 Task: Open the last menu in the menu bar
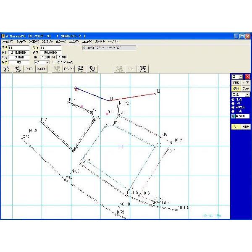coord(113,42)
